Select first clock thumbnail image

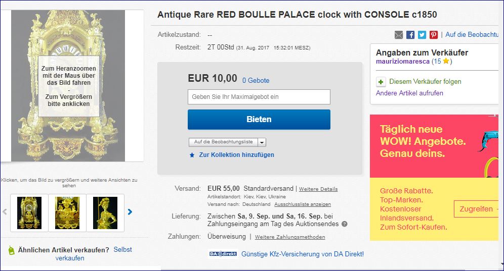[29, 212]
